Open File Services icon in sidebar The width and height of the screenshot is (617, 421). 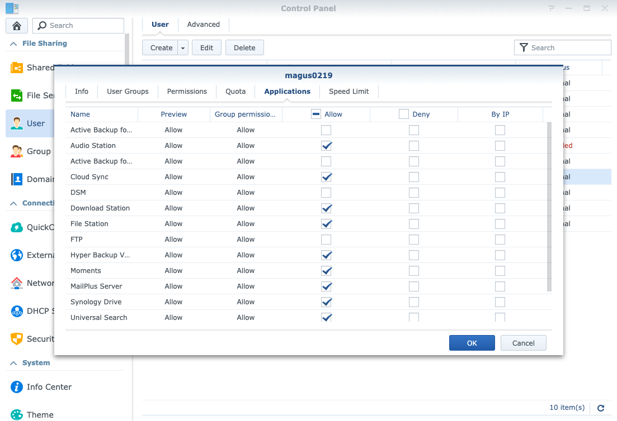pyautogui.click(x=17, y=95)
